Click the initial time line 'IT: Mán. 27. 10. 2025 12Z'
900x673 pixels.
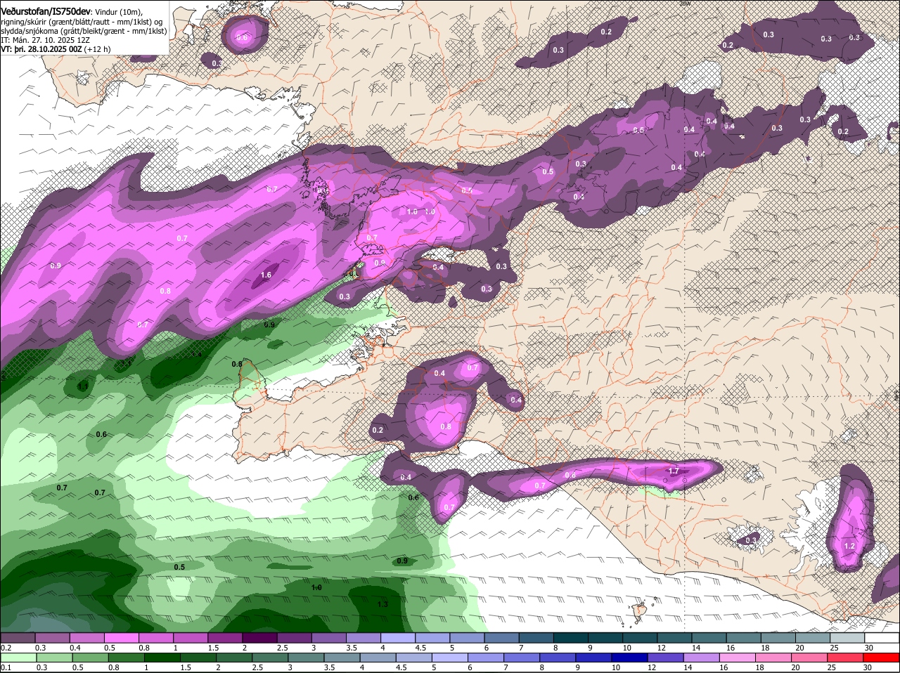[45, 40]
